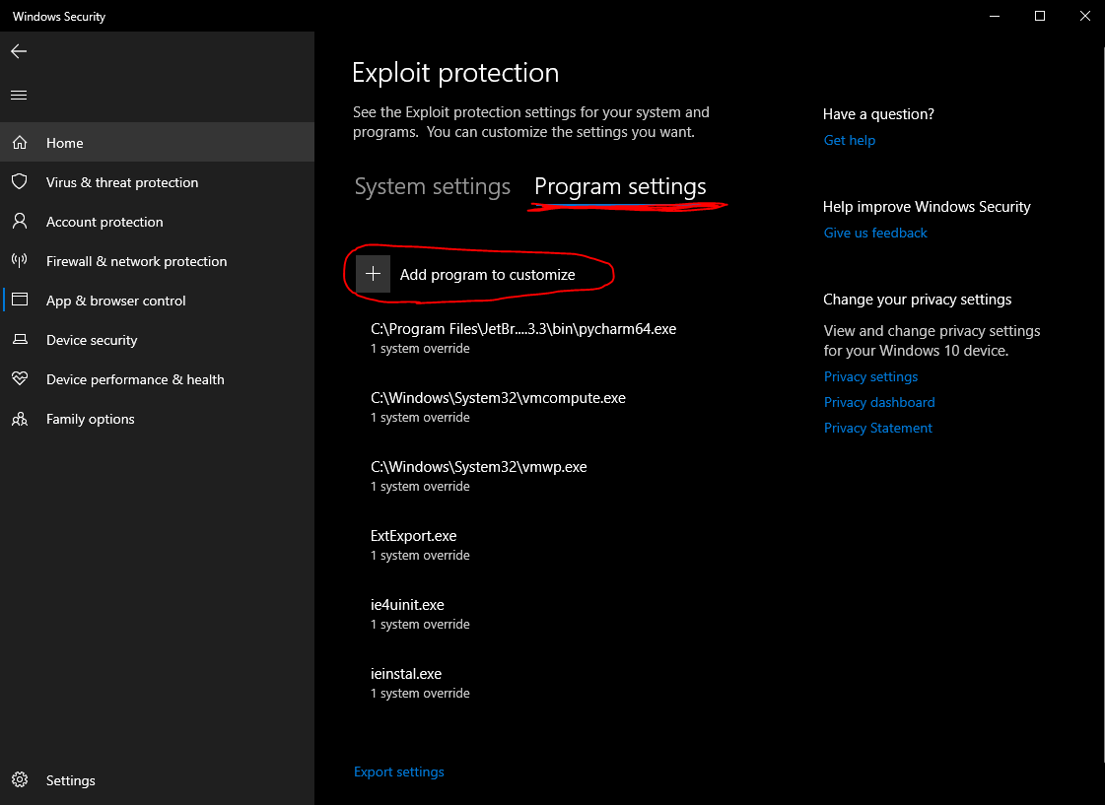Open Device performance & health heart icon
1105x805 pixels.
(19, 379)
